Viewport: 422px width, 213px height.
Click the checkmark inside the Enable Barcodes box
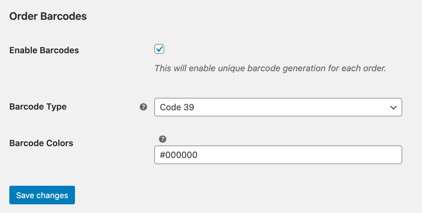[159, 49]
